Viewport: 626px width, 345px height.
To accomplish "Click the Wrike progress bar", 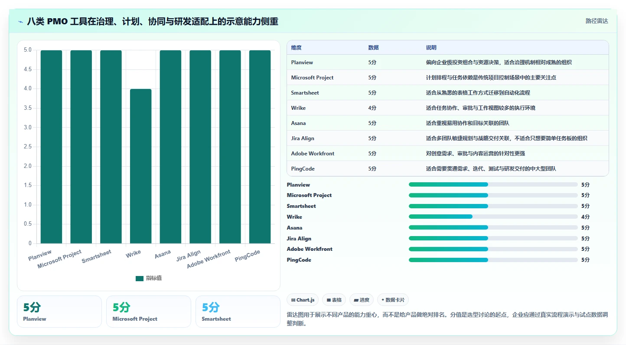I will click(493, 217).
